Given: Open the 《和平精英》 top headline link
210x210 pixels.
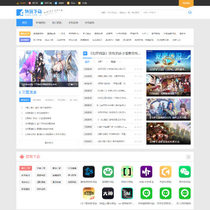Looking at the screenshot, I should point(115,53).
